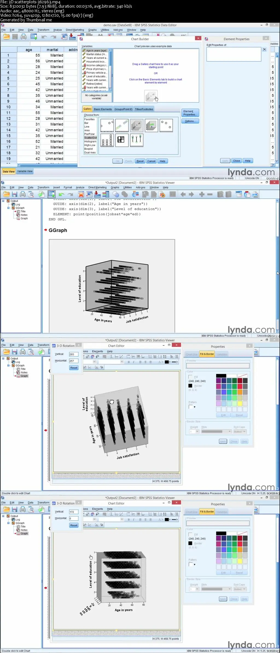Select Fill color well in Properties beside Vertical 293
This screenshot has height=653, width=280.
point(190,377)
